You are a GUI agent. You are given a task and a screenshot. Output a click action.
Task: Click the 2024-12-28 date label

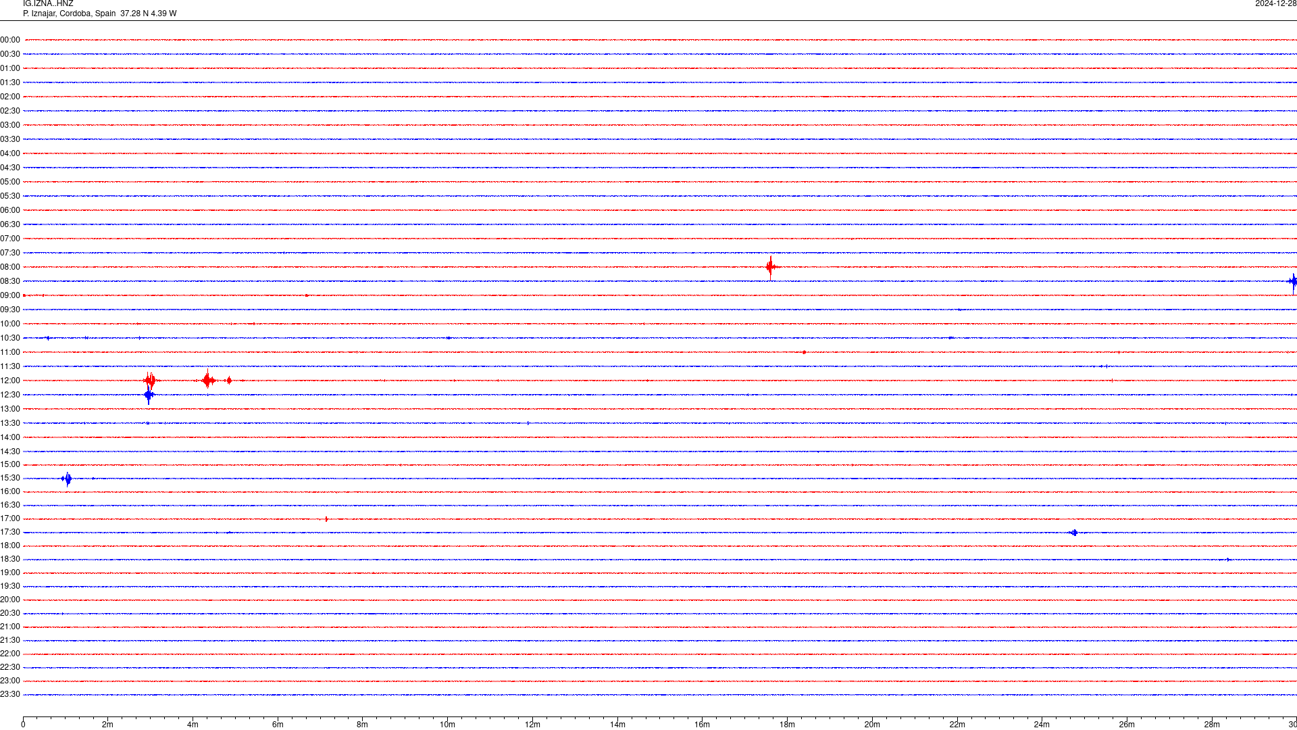[1275, 4]
